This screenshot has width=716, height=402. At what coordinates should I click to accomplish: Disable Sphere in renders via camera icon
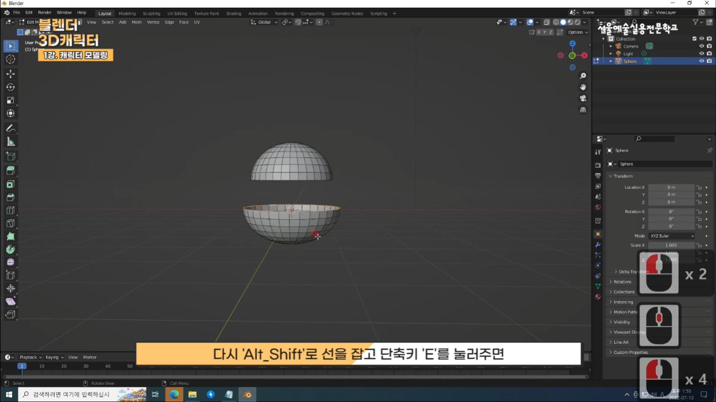tap(709, 61)
